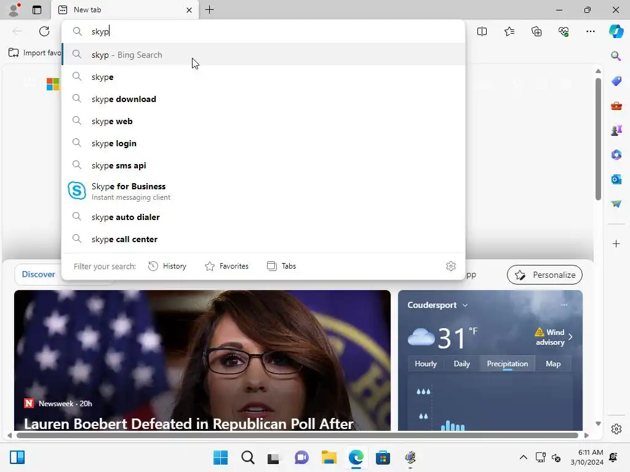630x472 pixels.
Task: Add a sidebar app with plus icon
Action: (616, 243)
